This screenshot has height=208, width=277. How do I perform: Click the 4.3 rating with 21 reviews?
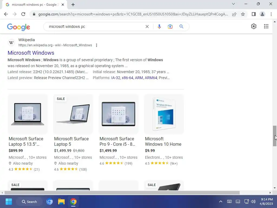[x=24, y=169]
